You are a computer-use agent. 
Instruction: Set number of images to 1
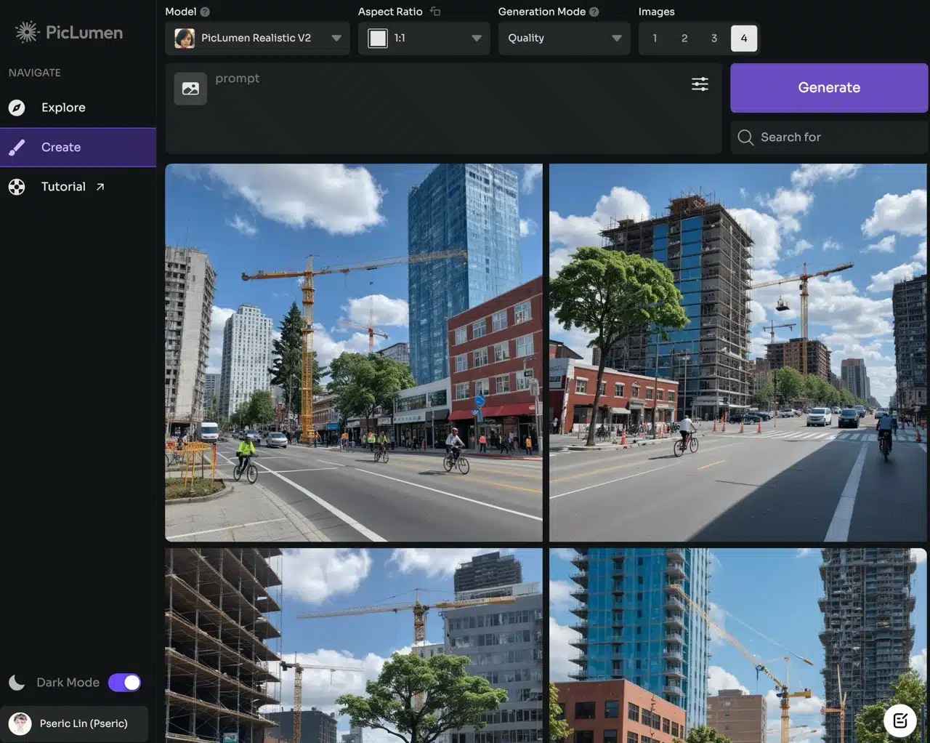(x=655, y=39)
